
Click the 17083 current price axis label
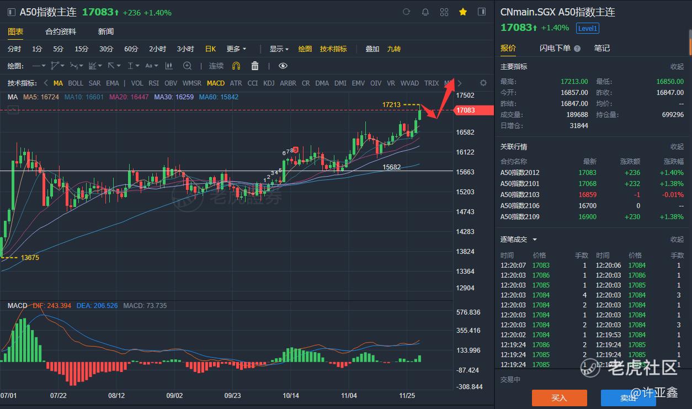pos(473,110)
